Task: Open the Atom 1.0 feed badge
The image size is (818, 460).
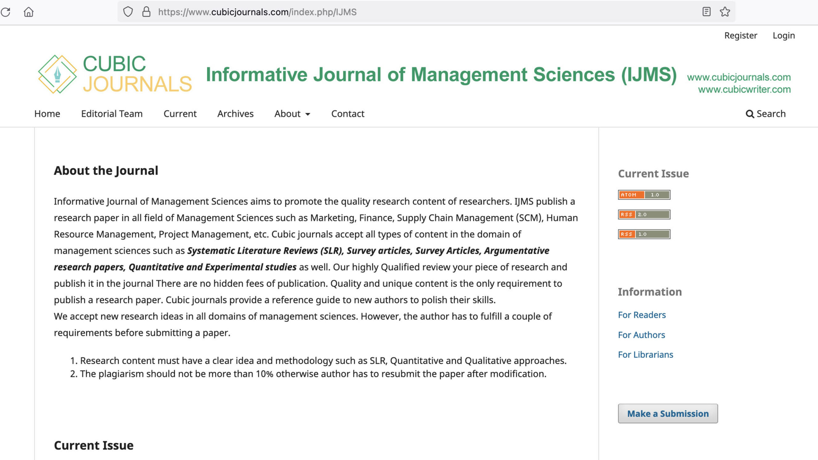Action: pos(644,195)
